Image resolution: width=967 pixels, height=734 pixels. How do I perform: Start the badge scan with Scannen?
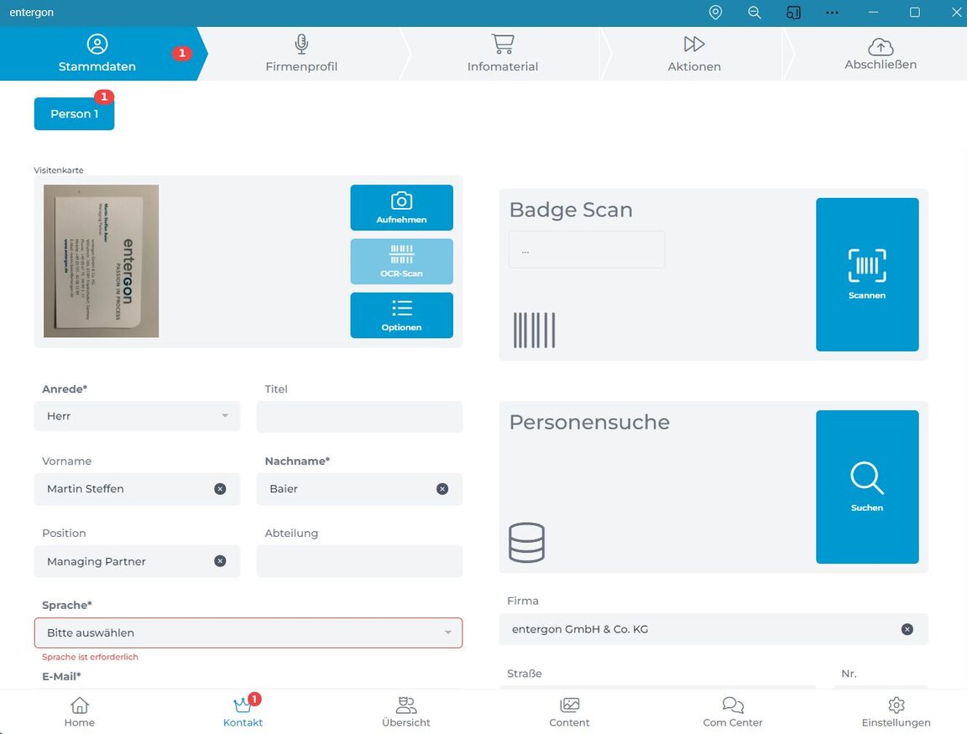(866, 274)
